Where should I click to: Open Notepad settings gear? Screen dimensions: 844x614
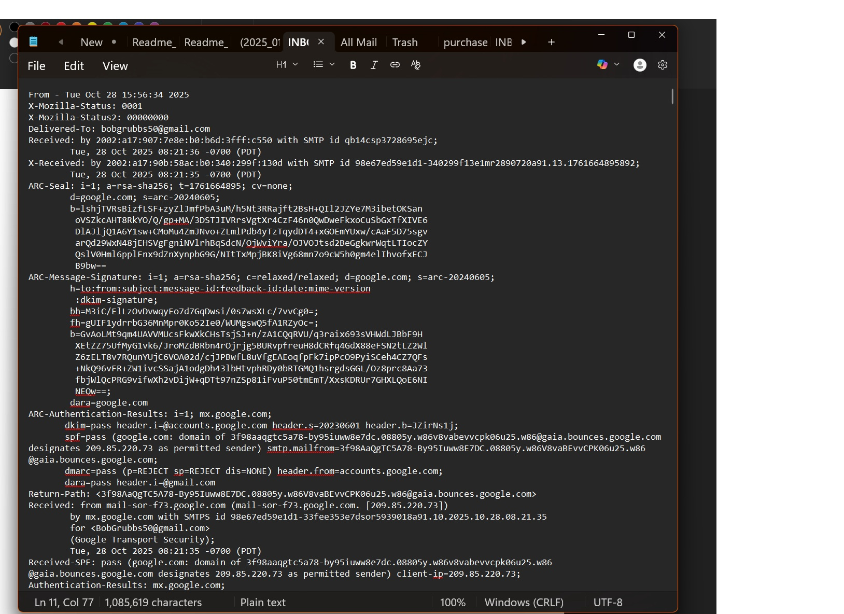(663, 65)
